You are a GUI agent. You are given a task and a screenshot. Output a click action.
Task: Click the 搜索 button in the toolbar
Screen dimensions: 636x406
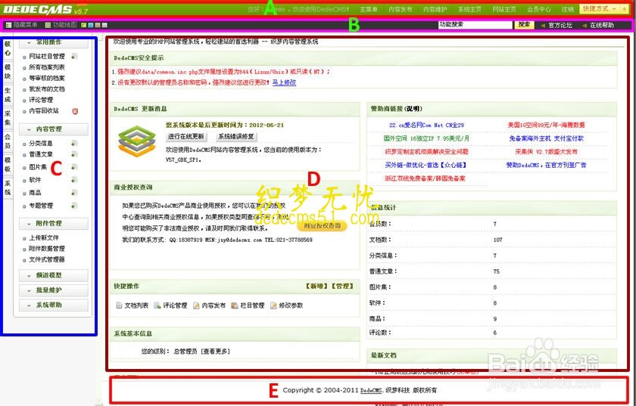pos(524,25)
